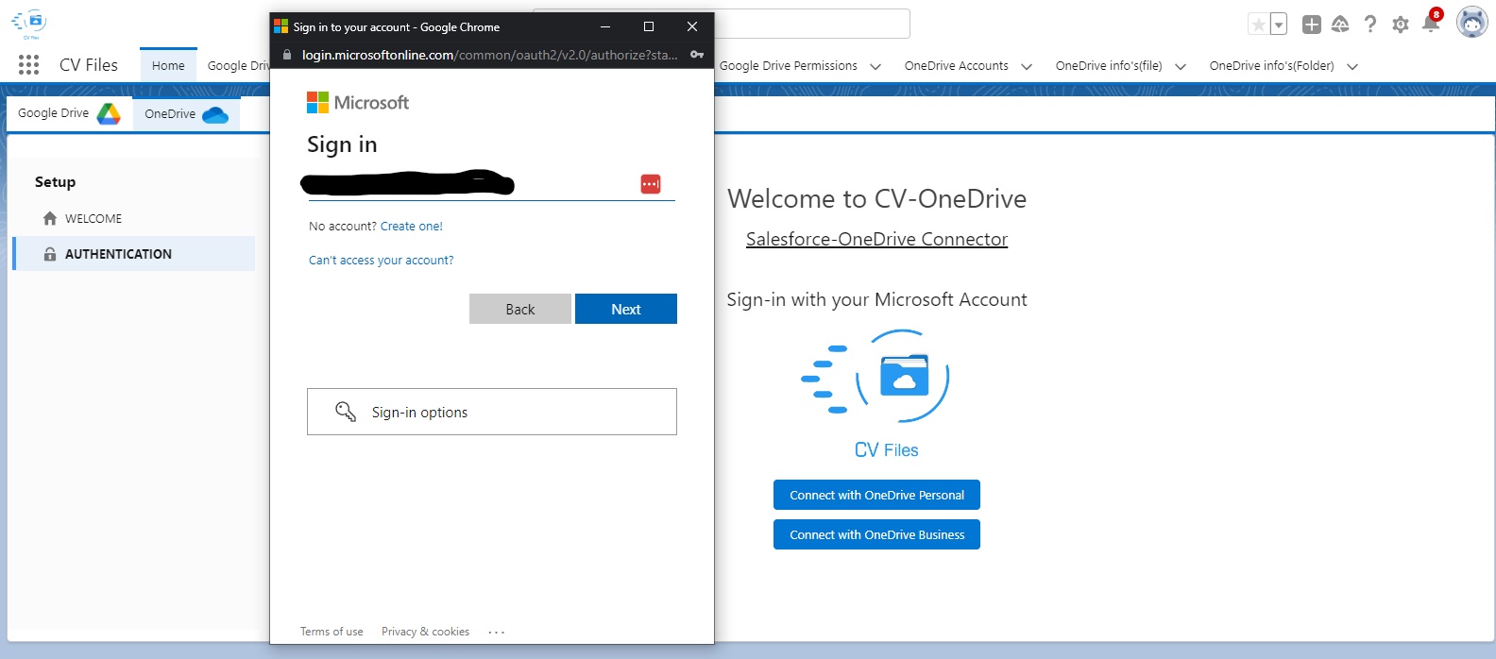Switch to the OneDrive subtab
The width and height of the screenshot is (1496, 659).
point(186,113)
